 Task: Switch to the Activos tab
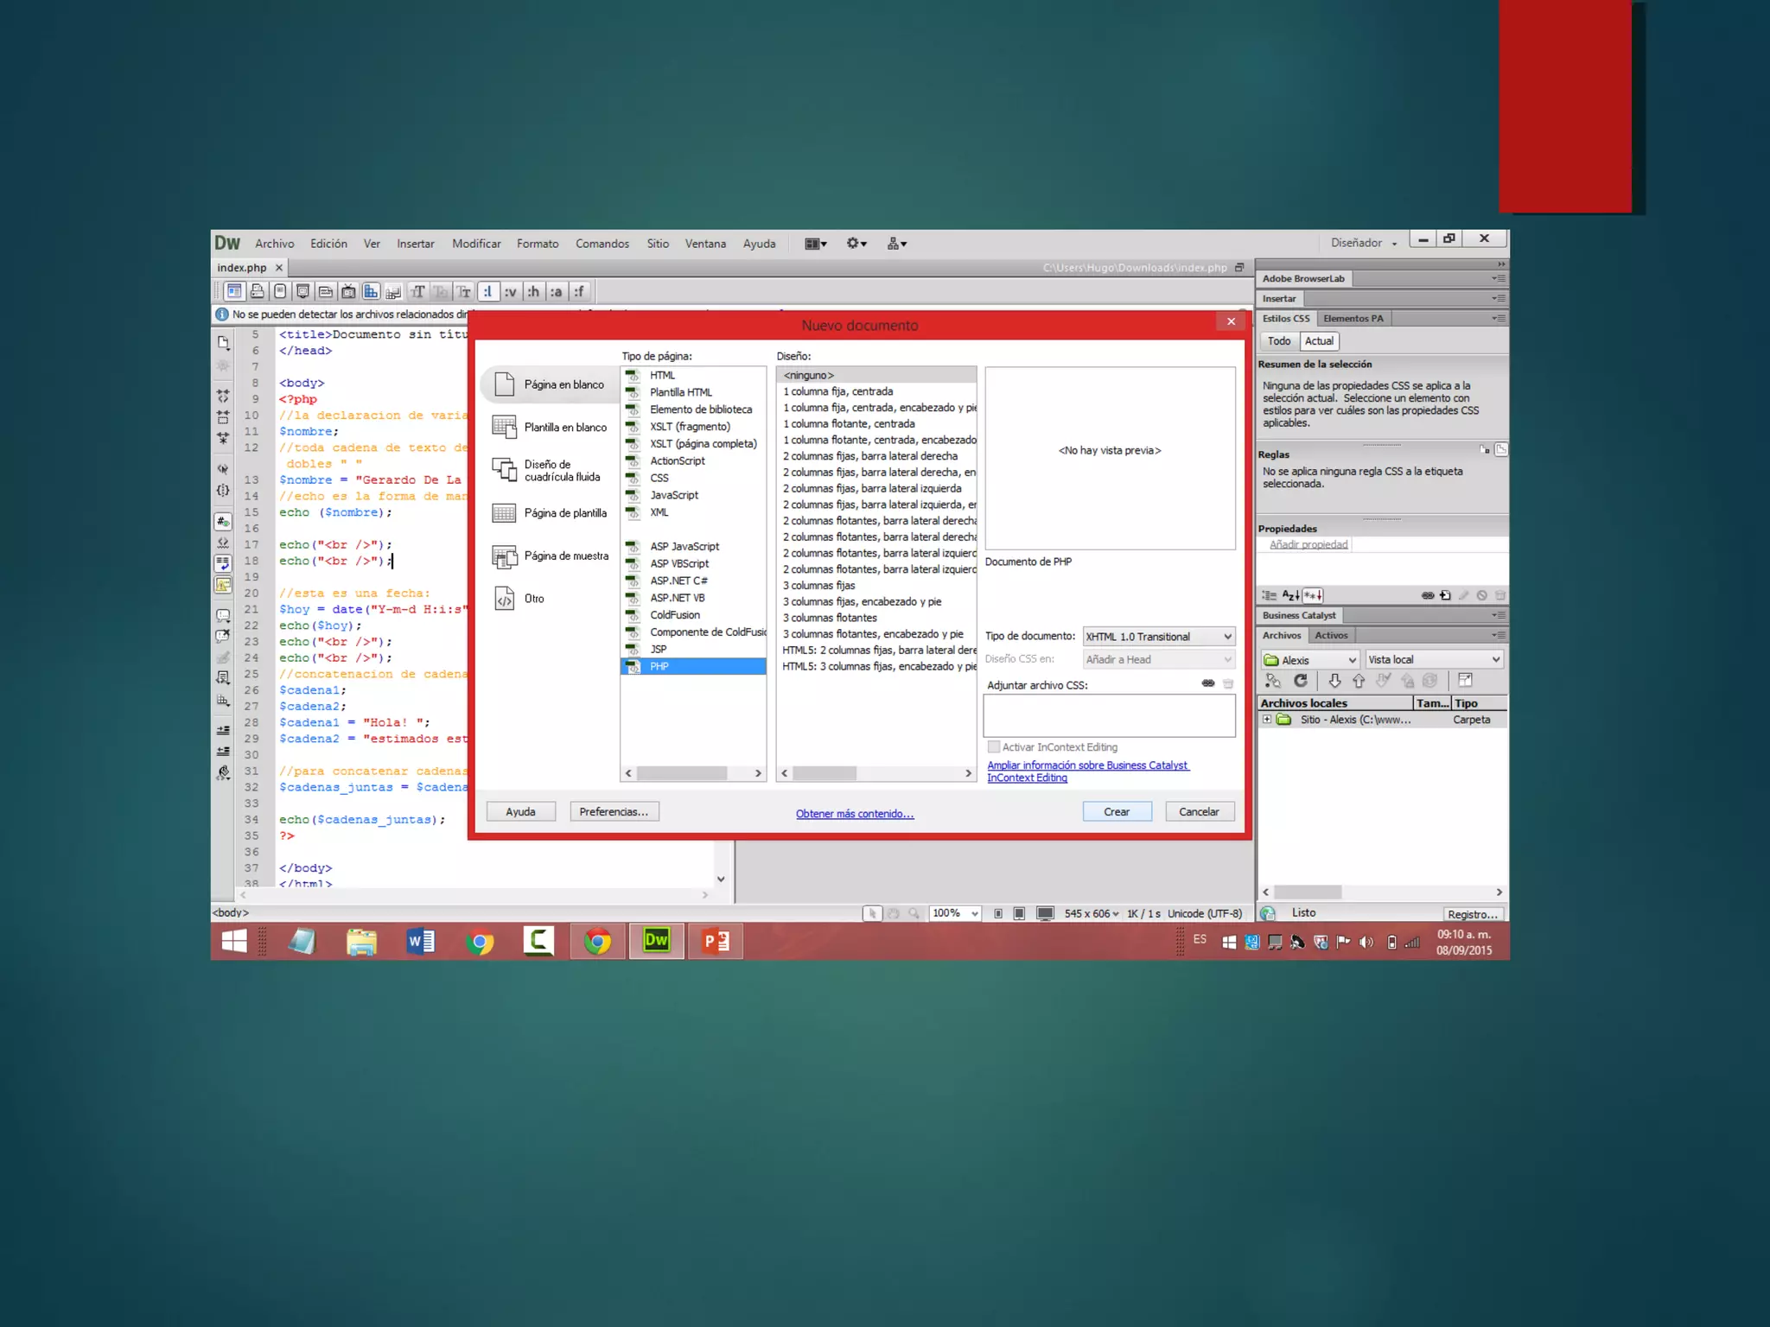tap(1331, 635)
